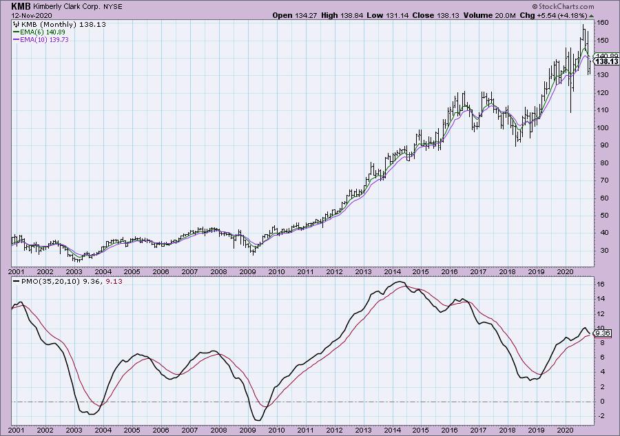Viewport: 620px width, 436px height.
Task: Click the 150 price axis label
Action: click(x=603, y=41)
